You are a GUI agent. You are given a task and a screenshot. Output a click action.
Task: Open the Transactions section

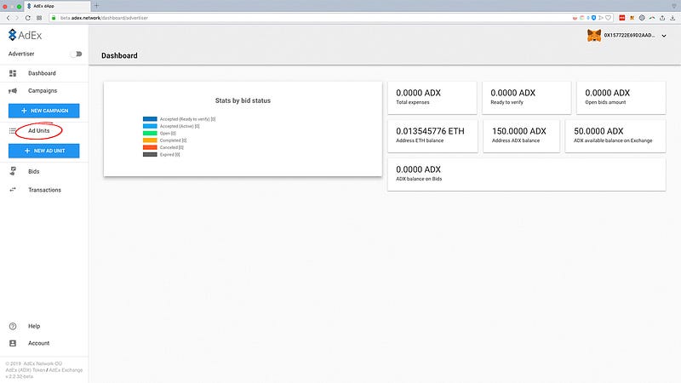(x=44, y=190)
